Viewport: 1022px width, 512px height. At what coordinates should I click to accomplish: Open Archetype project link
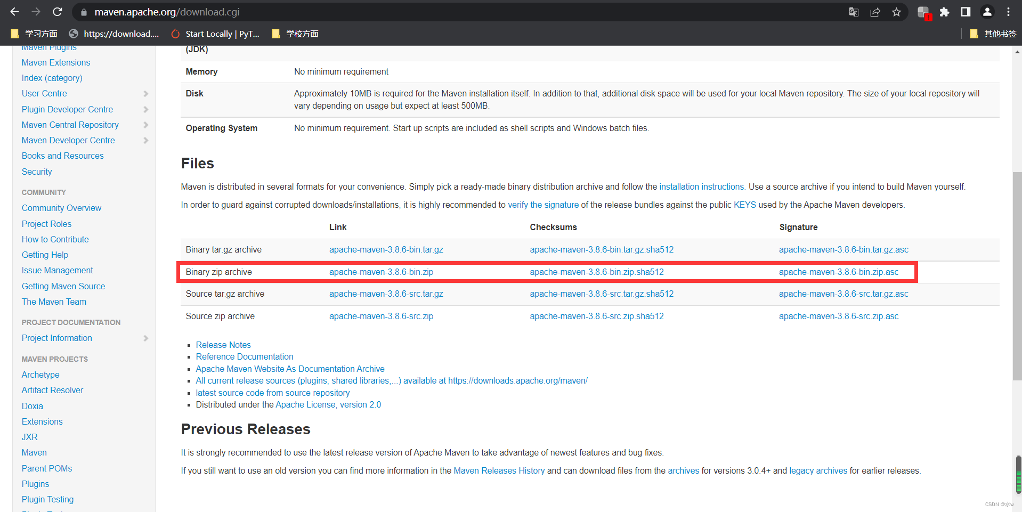[40, 375]
